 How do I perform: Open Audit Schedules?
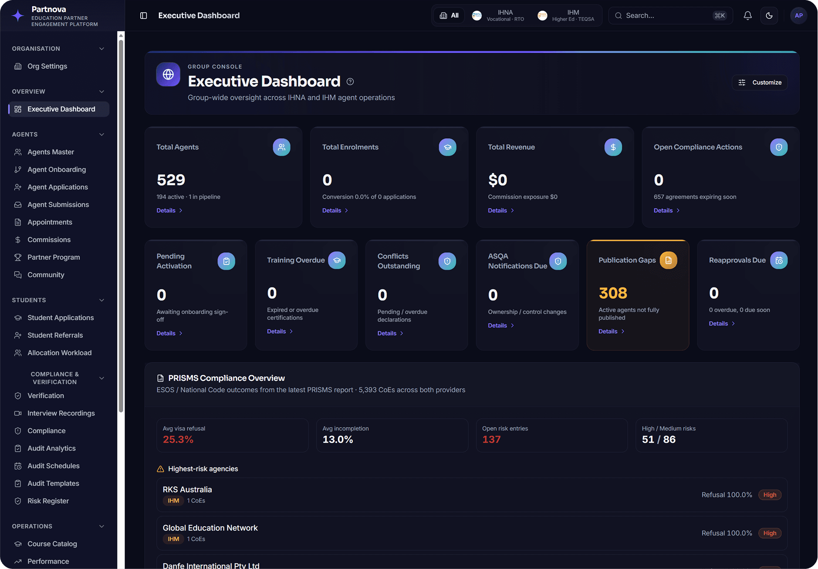click(58, 466)
